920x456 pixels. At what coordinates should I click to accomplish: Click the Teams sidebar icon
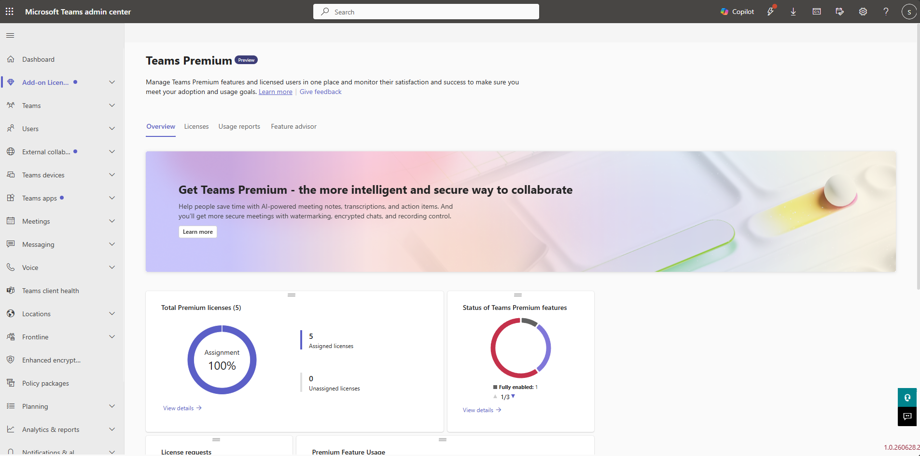(x=11, y=106)
